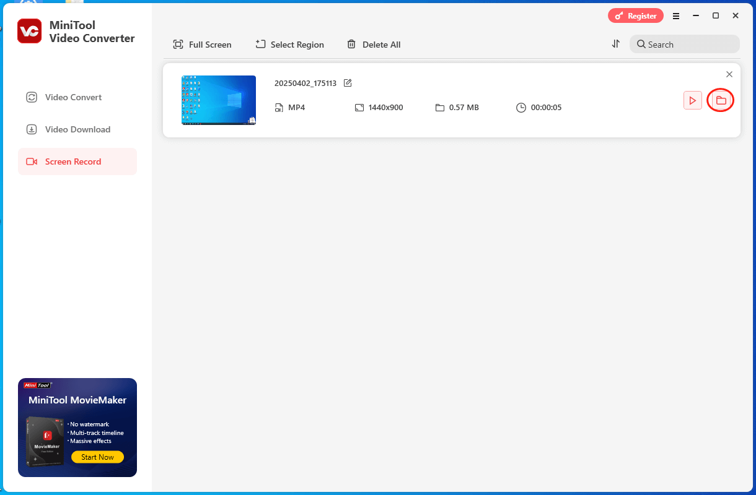Click the Delete All trash icon
This screenshot has height=495, width=756.
352,44
